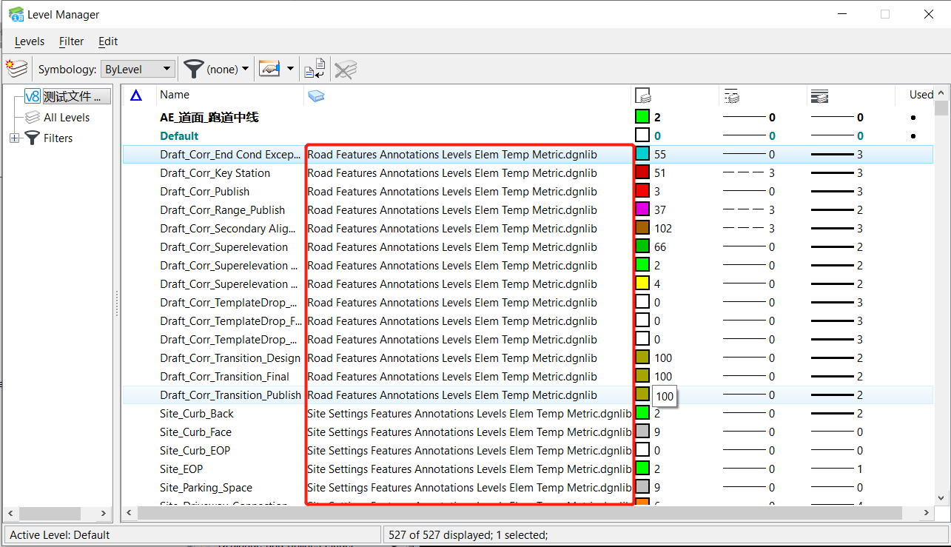Select All Levels in the tree
The height and width of the screenshot is (547, 951).
(x=66, y=118)
